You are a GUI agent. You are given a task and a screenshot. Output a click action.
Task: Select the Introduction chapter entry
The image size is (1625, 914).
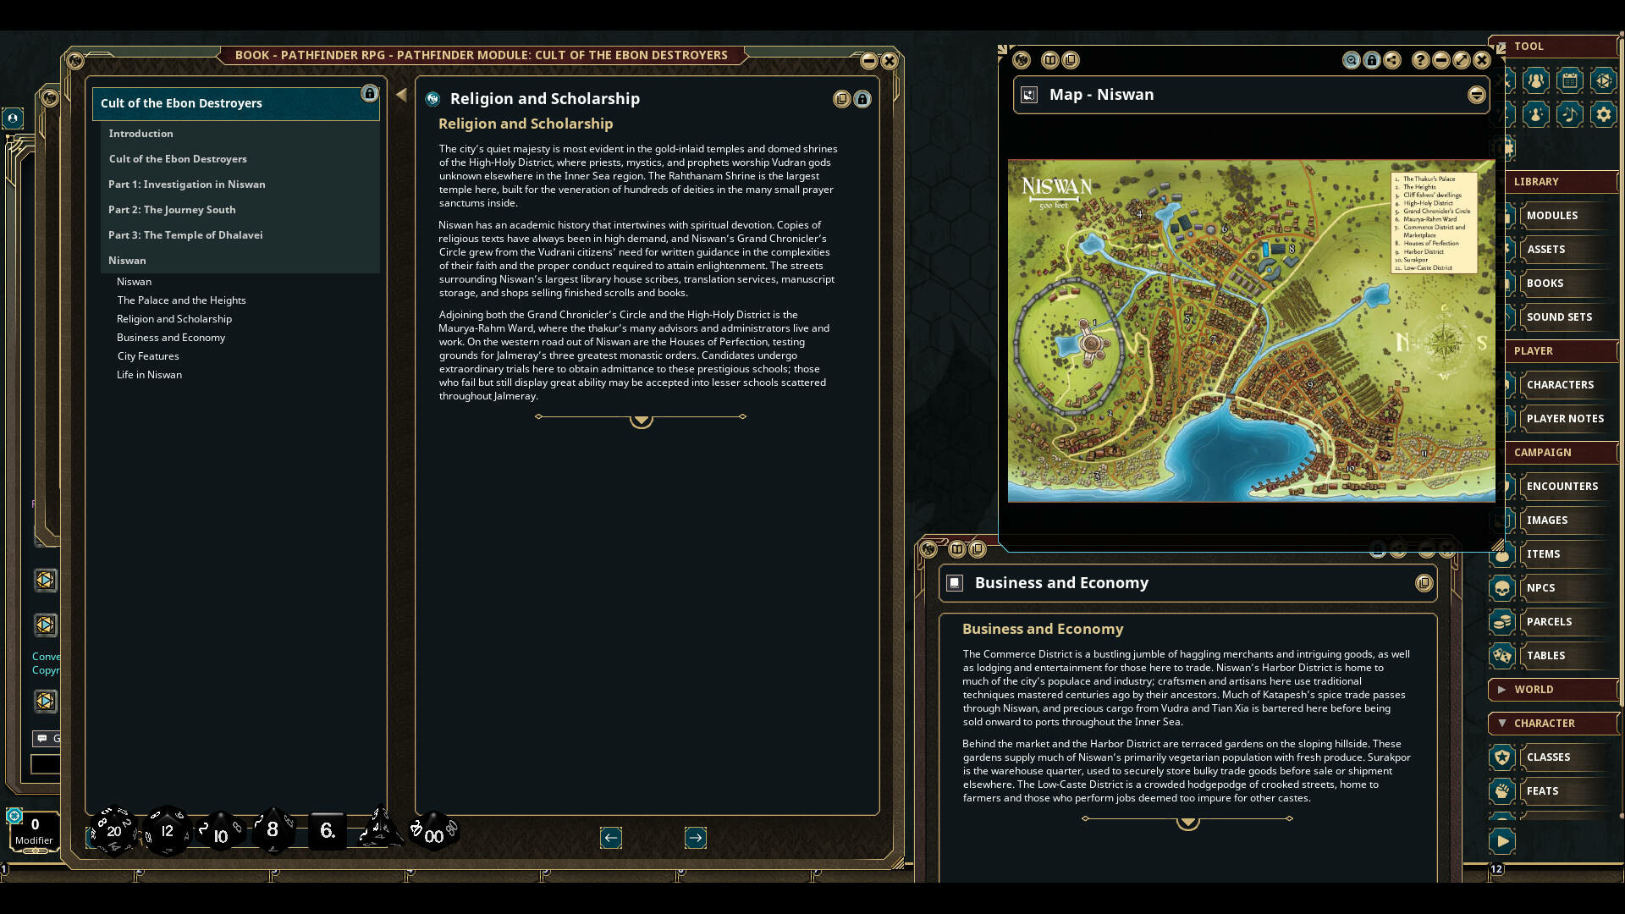140,133
